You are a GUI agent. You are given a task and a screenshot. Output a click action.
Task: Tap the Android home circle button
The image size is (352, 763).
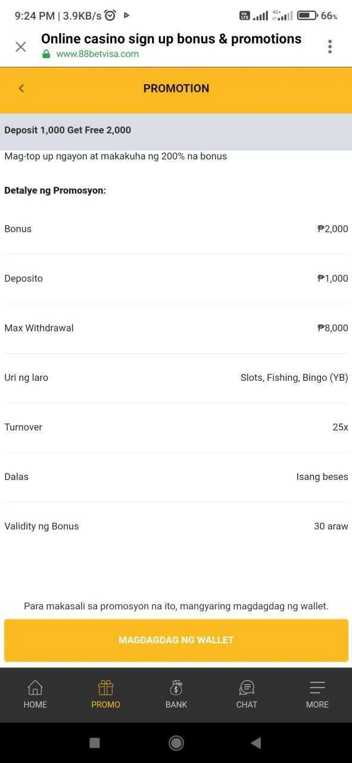pyautogui.click(x=176, y=743)
